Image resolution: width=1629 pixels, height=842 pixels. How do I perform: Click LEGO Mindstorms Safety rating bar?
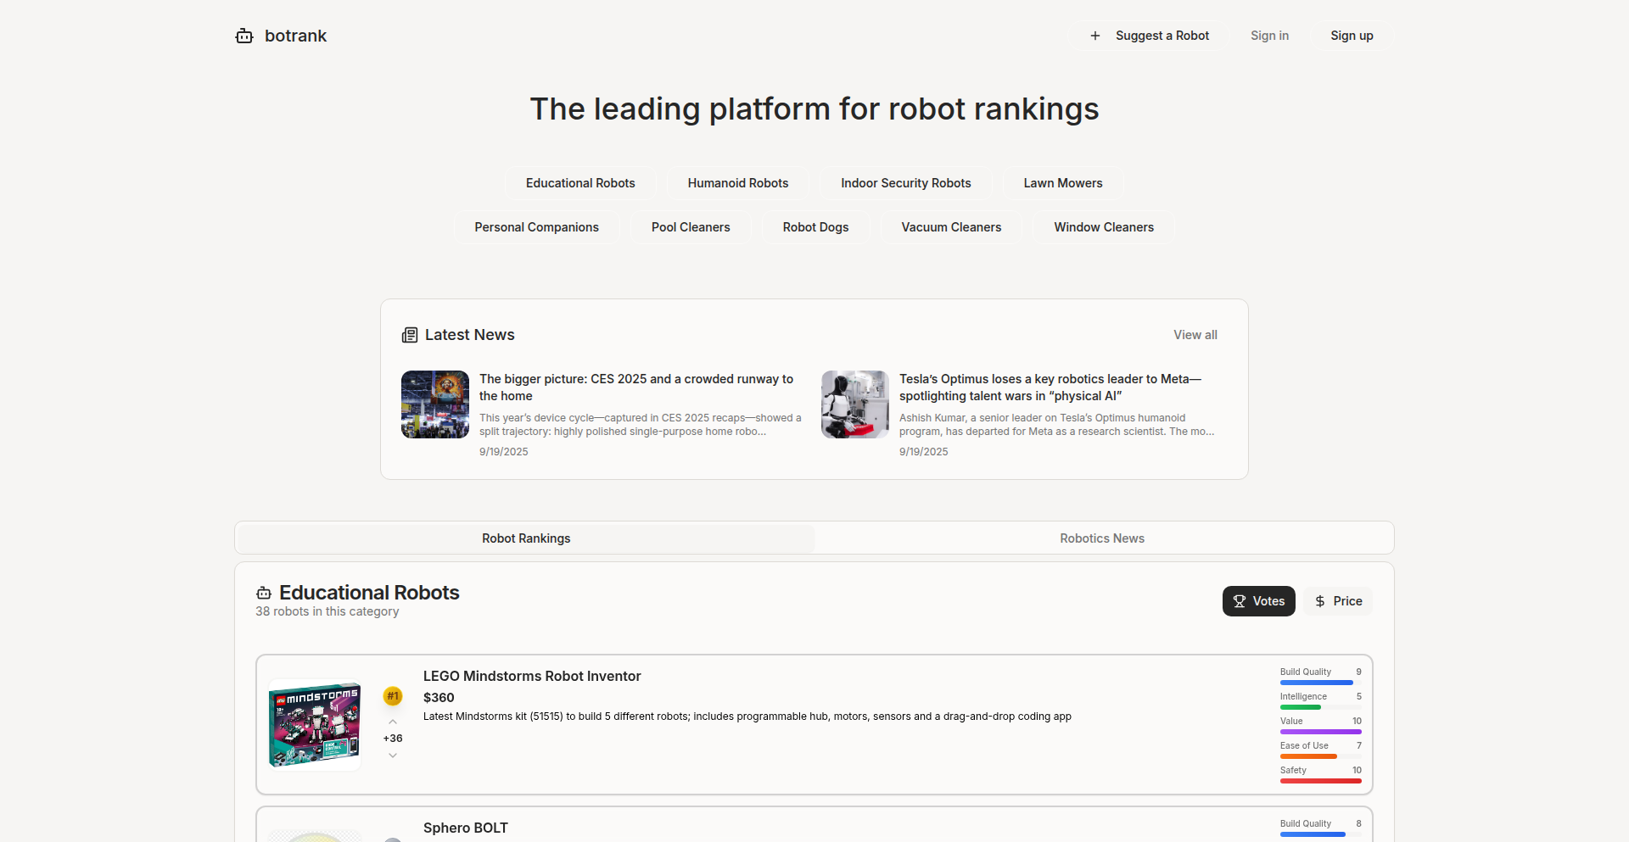pyautogui.click(x=1321, y=781)
